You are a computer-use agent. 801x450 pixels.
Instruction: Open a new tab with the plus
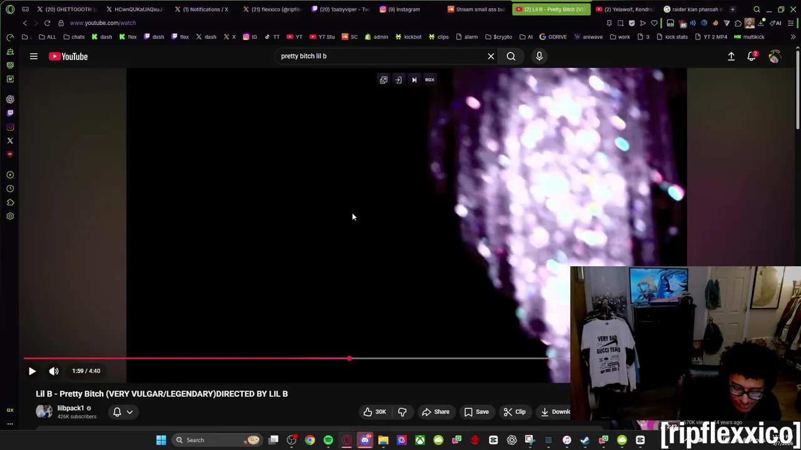[732, 9]
